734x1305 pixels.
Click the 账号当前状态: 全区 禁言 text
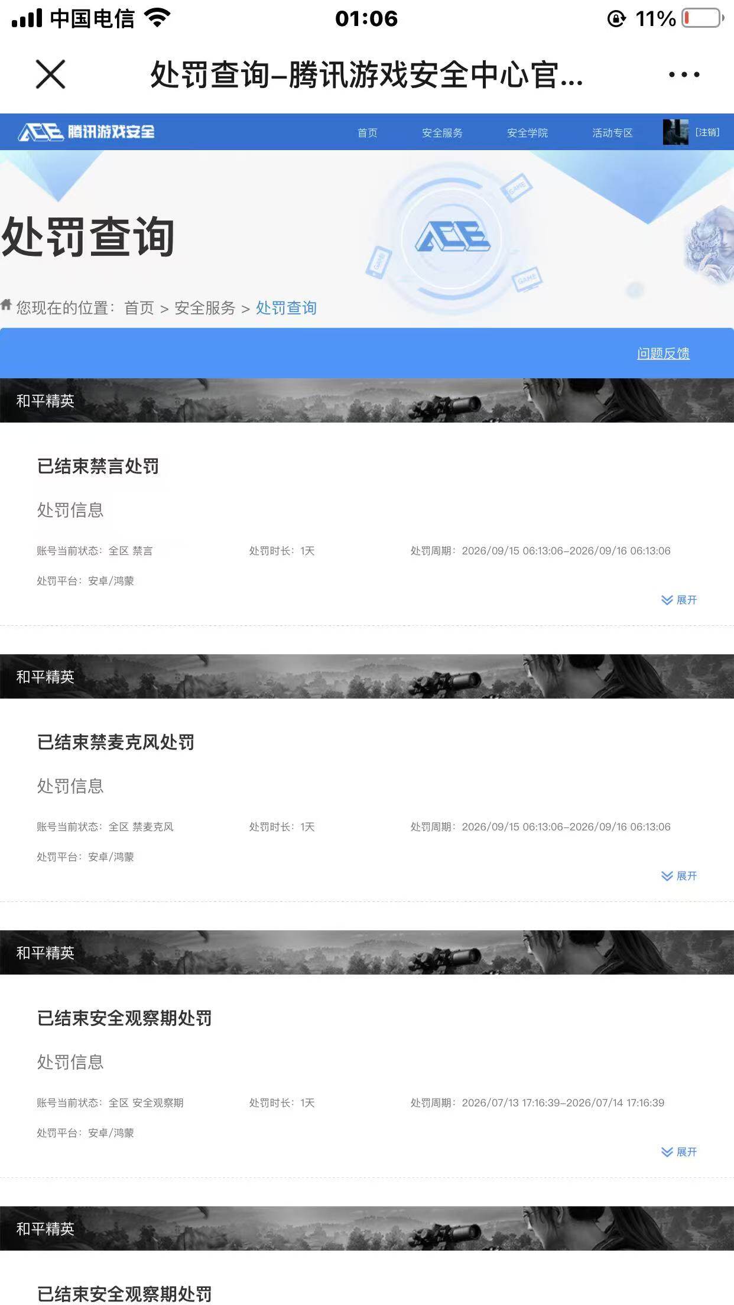tap(95, 551)
